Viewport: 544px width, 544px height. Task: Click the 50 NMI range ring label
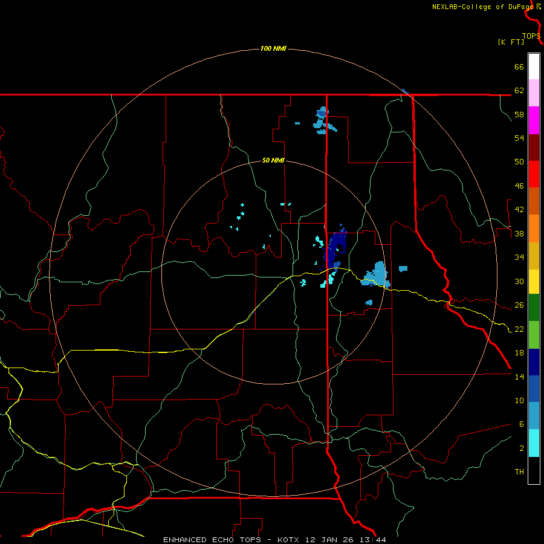coord(273,160)
